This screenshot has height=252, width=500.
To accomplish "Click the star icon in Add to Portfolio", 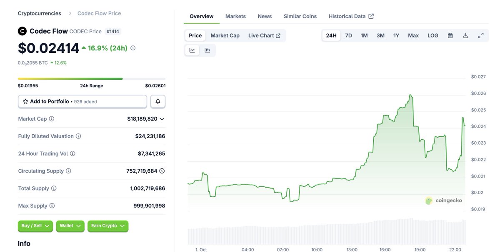I will 25,101.
